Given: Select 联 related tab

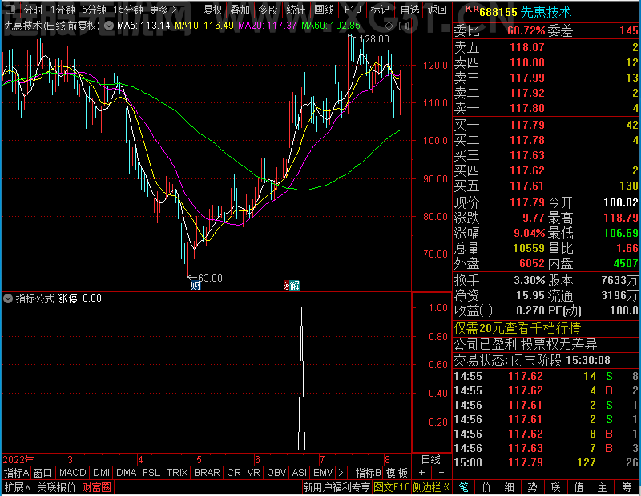Looking at the screenshot, I should tap(555, 487).
